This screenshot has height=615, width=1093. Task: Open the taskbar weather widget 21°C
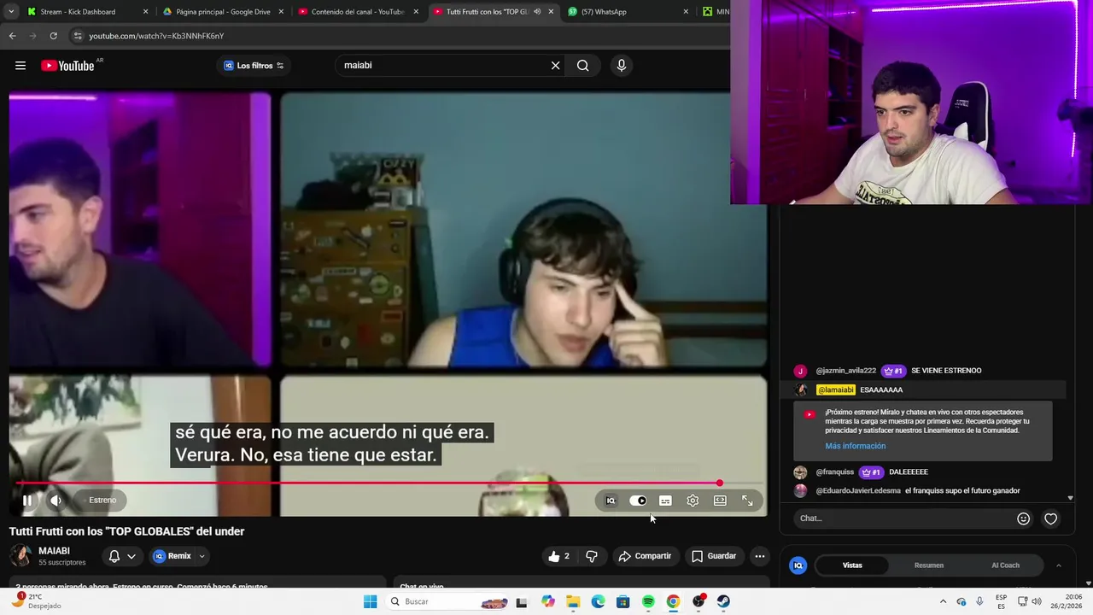36,601
